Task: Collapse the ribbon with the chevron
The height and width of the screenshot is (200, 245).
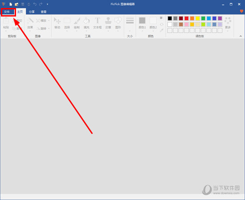Action: pyautogui.click(x=241, y=36)
